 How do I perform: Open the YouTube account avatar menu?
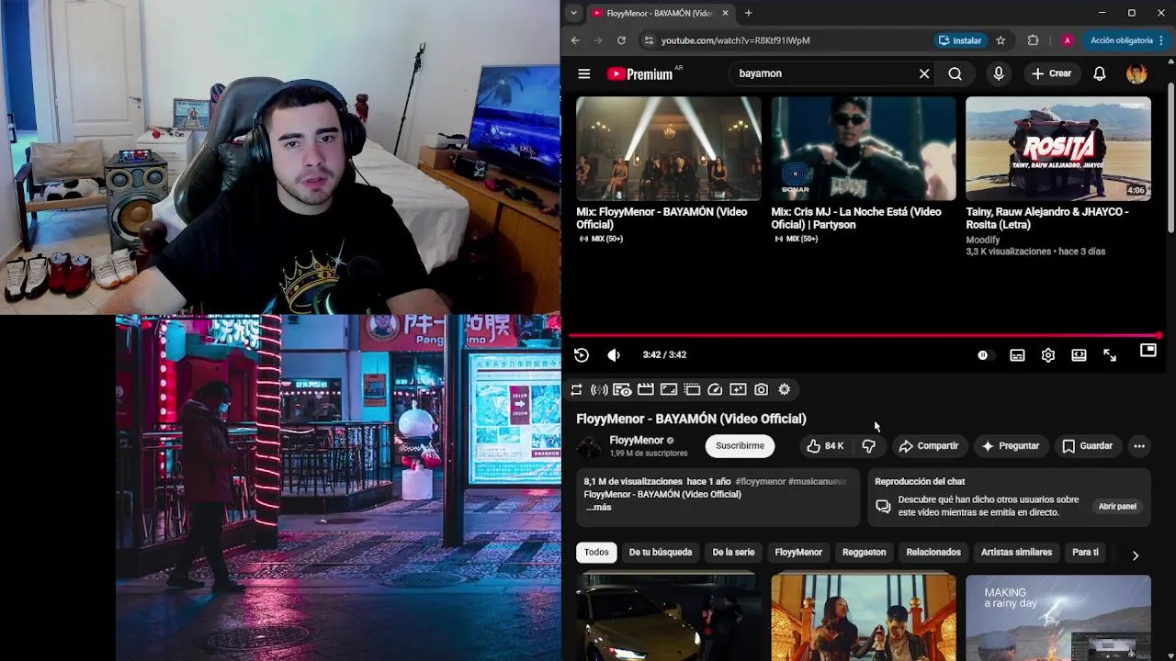(x=1136, y=73)
